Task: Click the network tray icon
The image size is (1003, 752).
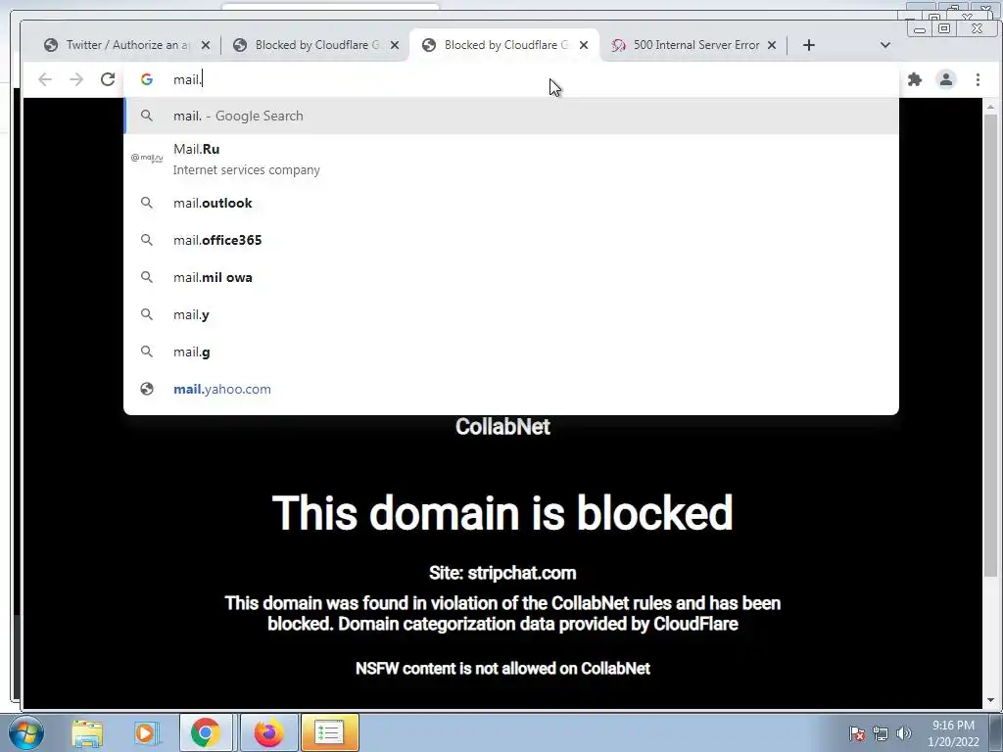Action: [x=881, y=733]
